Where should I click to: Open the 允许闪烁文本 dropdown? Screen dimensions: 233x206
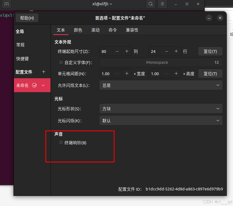(x=161, y=85)
